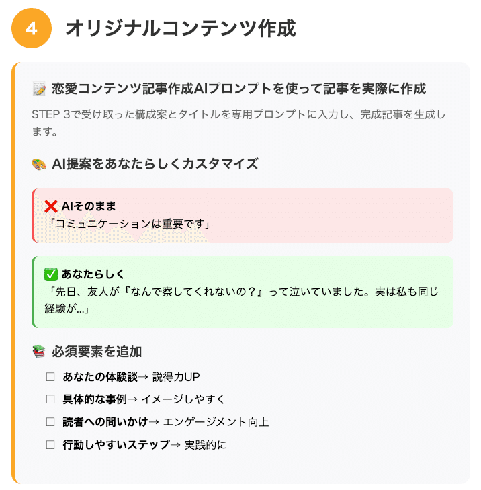Click the red cross mark icon

[50, 206]
